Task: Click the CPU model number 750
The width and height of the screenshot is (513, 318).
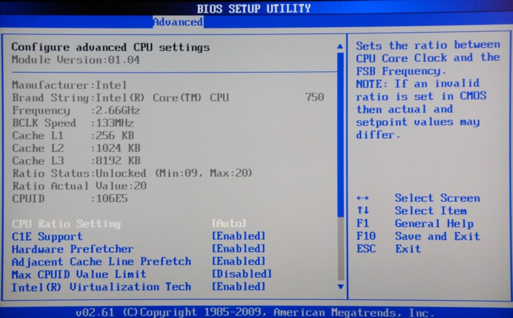Action: point(314,97)
